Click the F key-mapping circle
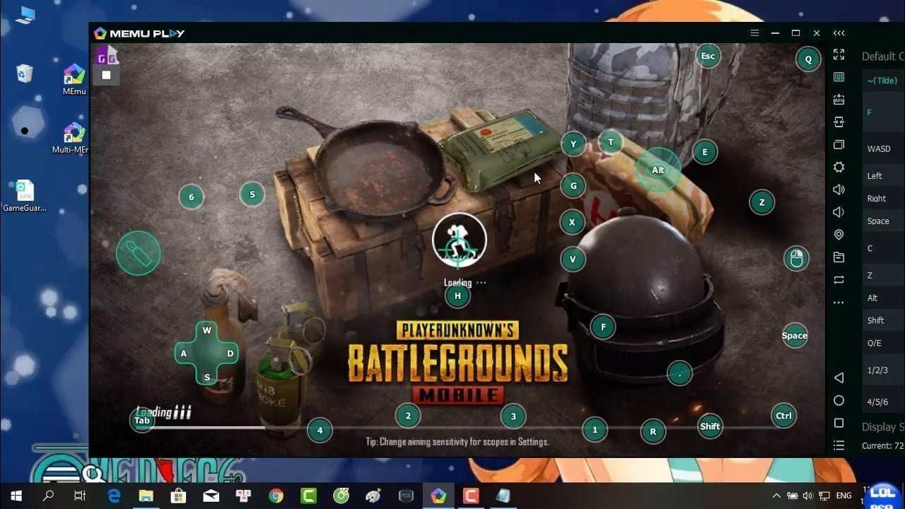The image size is (905, 509). [x=603, y=327]
